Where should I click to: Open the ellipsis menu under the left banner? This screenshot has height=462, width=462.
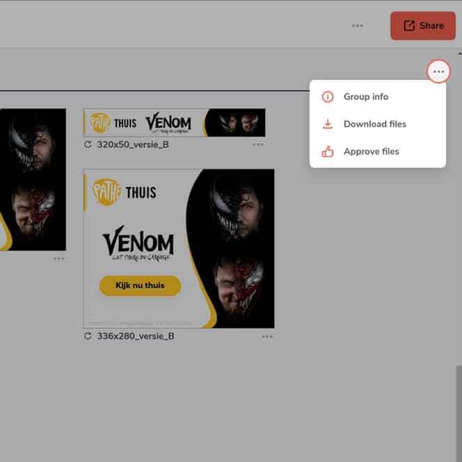click(x=58, y=259)
